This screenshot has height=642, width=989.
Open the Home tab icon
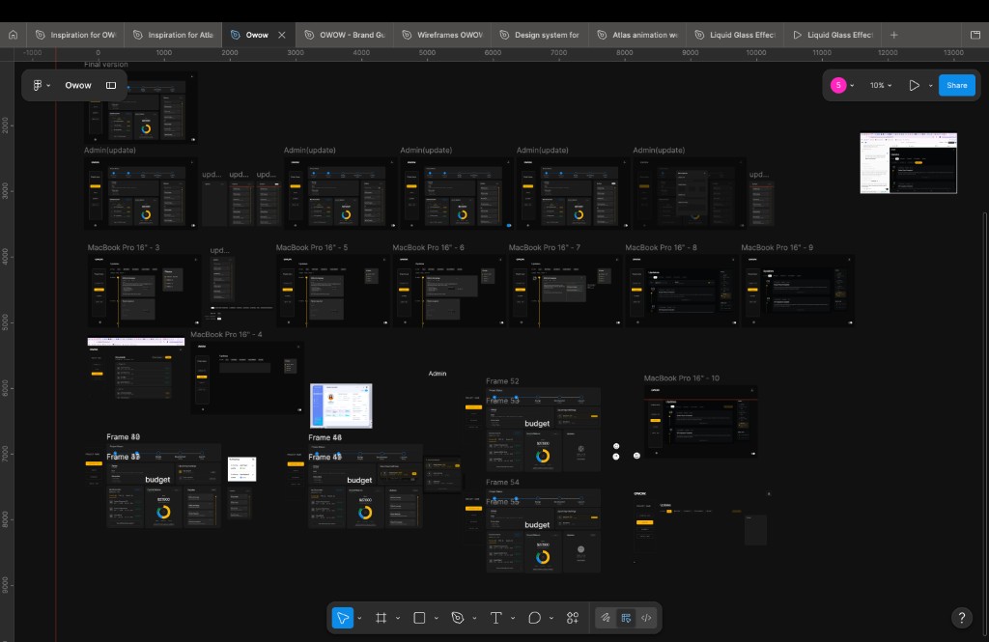[x=13, y=35]
